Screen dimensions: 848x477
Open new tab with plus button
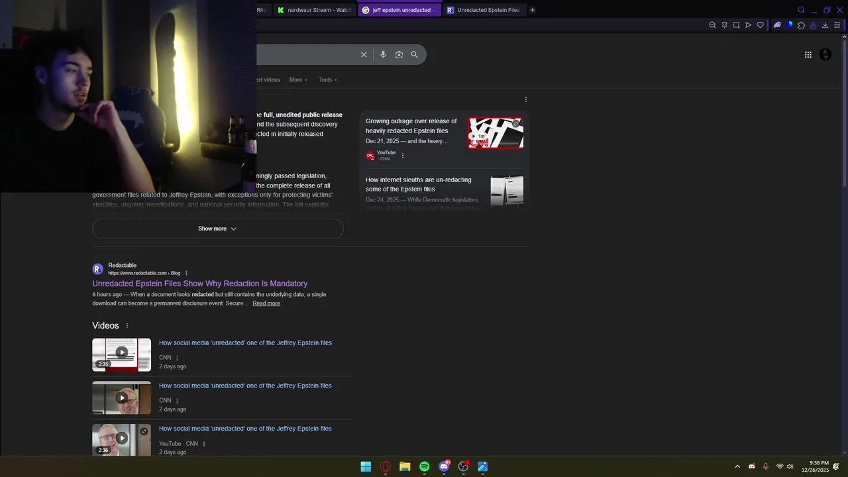tap(532, 10)
